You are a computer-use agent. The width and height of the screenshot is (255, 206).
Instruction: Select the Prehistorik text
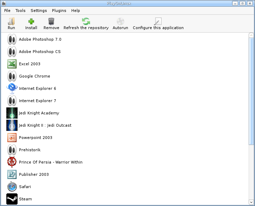point(30,150)
